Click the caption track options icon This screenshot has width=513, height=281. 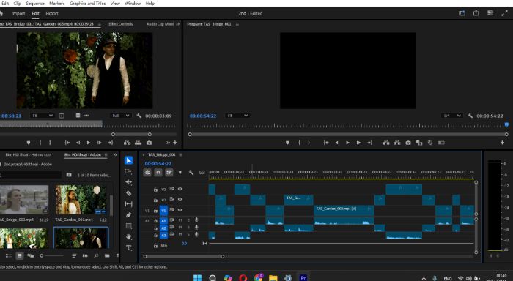tap(202, 172)
